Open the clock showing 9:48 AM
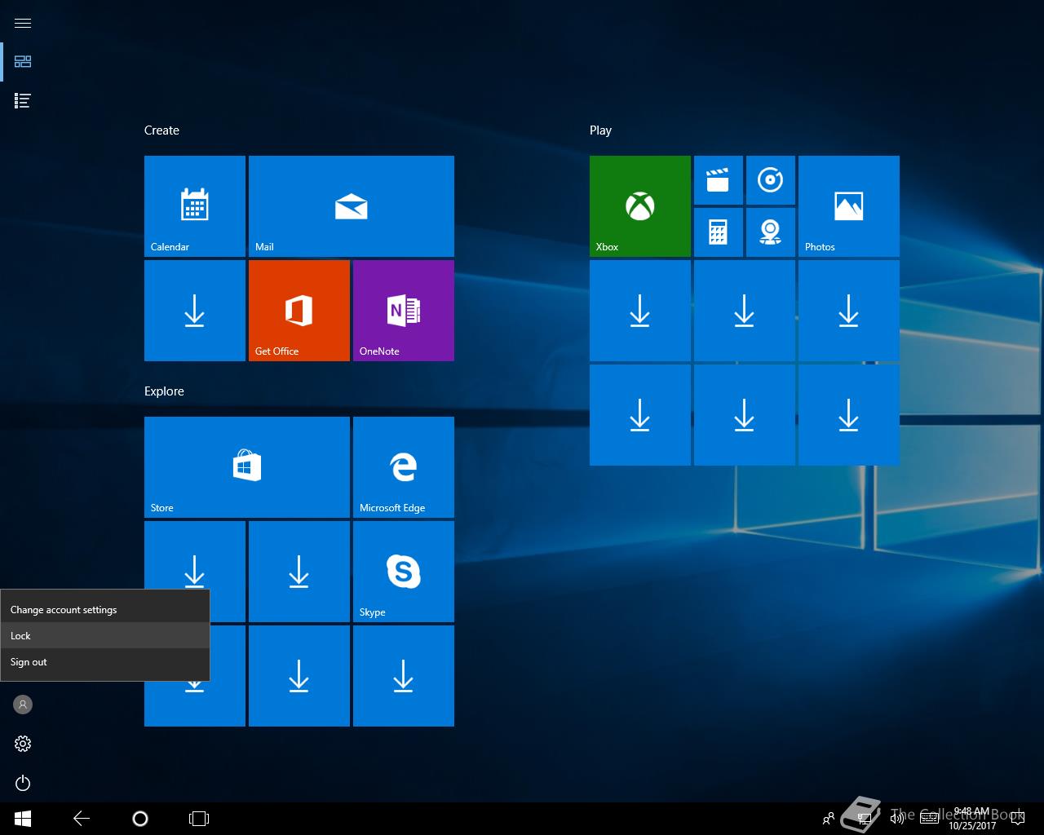This screenshot has height=835, width=1044. point(972,819)
